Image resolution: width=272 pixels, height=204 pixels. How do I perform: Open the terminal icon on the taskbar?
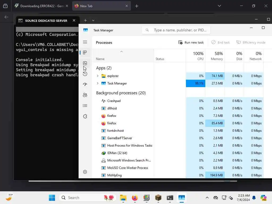[170, 198]
